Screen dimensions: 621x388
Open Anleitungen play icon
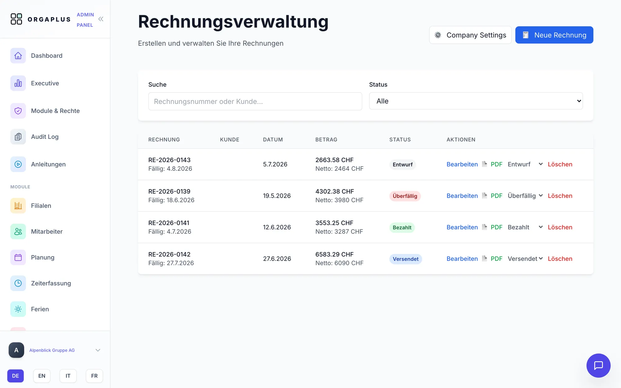[x=18, y=164]
